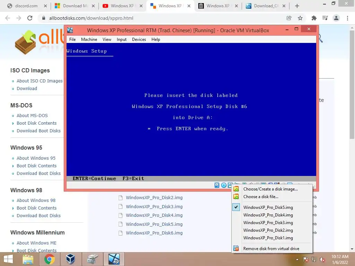355x266 pixels.
Task: Open Chrome three-dot menu
Action: [x=347, y=18]
